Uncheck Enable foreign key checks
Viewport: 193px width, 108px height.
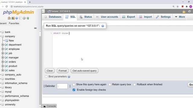pyautogui.click(x=74, y=90)
